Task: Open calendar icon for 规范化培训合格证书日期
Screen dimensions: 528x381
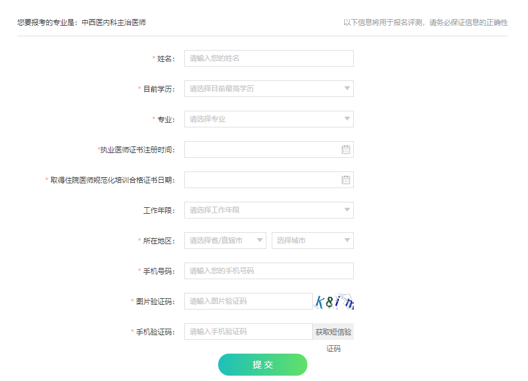Action: point(345,180)
